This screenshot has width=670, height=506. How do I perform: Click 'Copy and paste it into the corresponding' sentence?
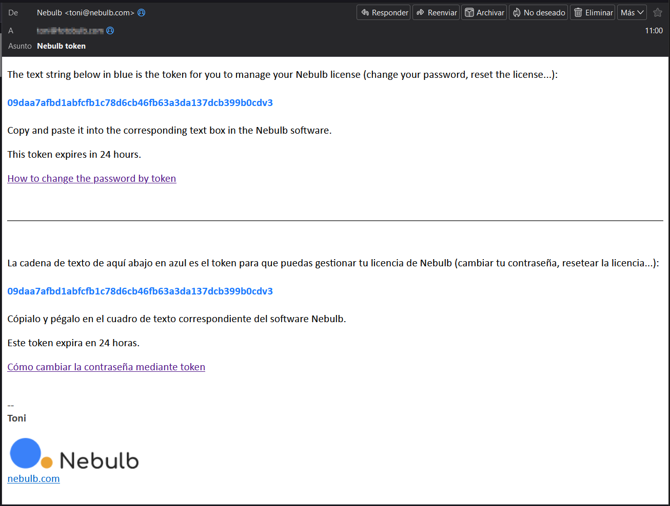click(x=169, y=131)
